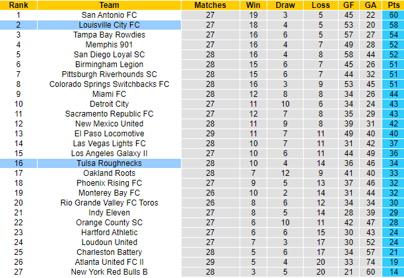Image resolution: width=404 pixels, height=278 pixels.
Task: Select highlighted Louisville City FC row
Action: coord(109,24)
